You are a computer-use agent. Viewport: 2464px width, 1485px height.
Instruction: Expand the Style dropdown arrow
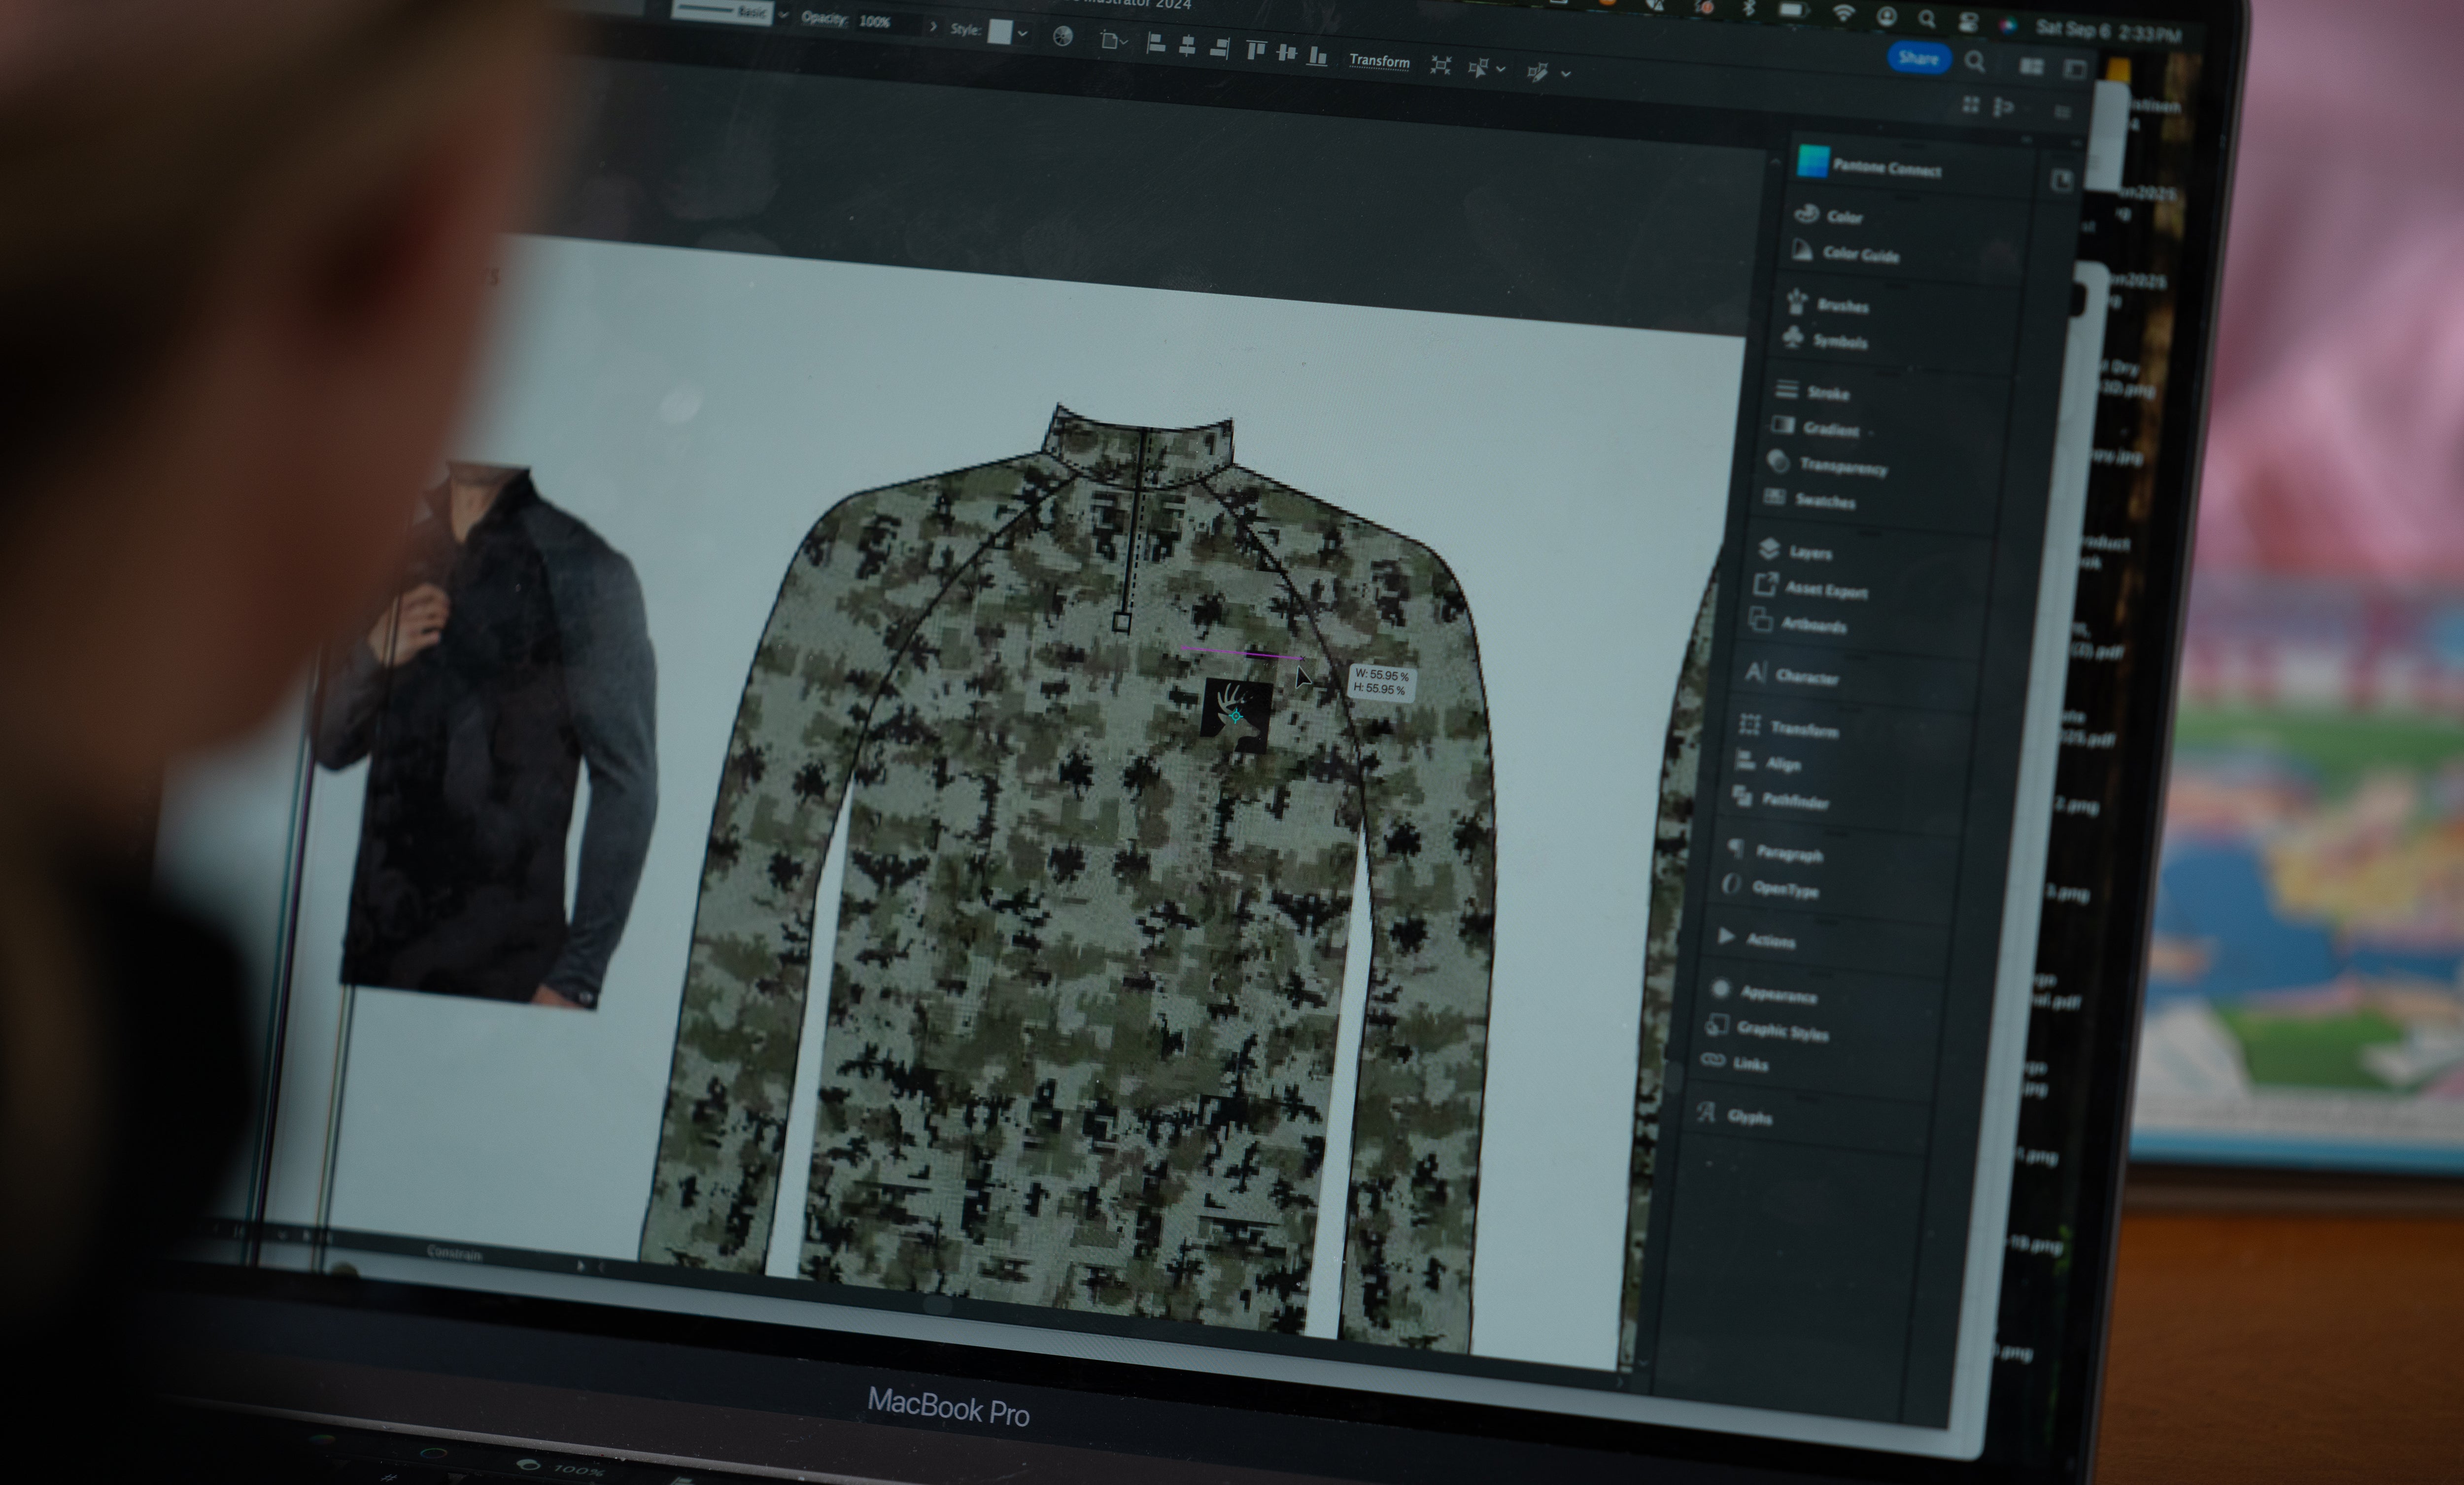[x=1023, y=33]
